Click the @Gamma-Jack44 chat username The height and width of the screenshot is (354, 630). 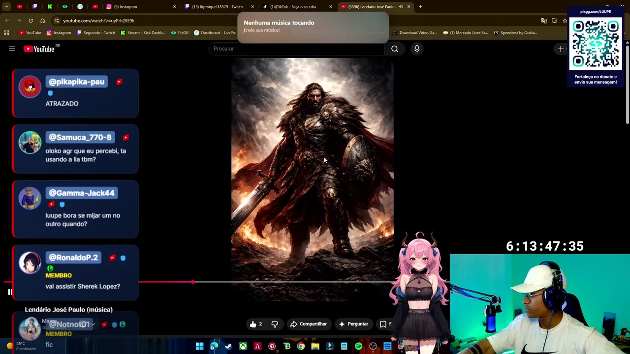[82, 193]
